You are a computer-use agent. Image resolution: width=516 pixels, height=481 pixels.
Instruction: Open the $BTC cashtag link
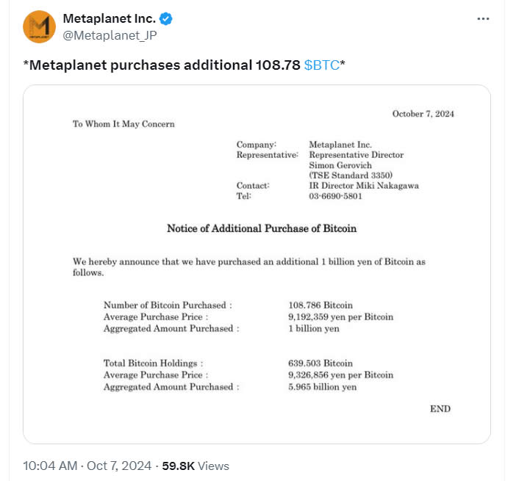click(322, 65)
